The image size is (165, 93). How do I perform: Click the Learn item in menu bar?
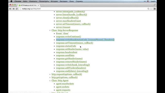tap(153, 1)
